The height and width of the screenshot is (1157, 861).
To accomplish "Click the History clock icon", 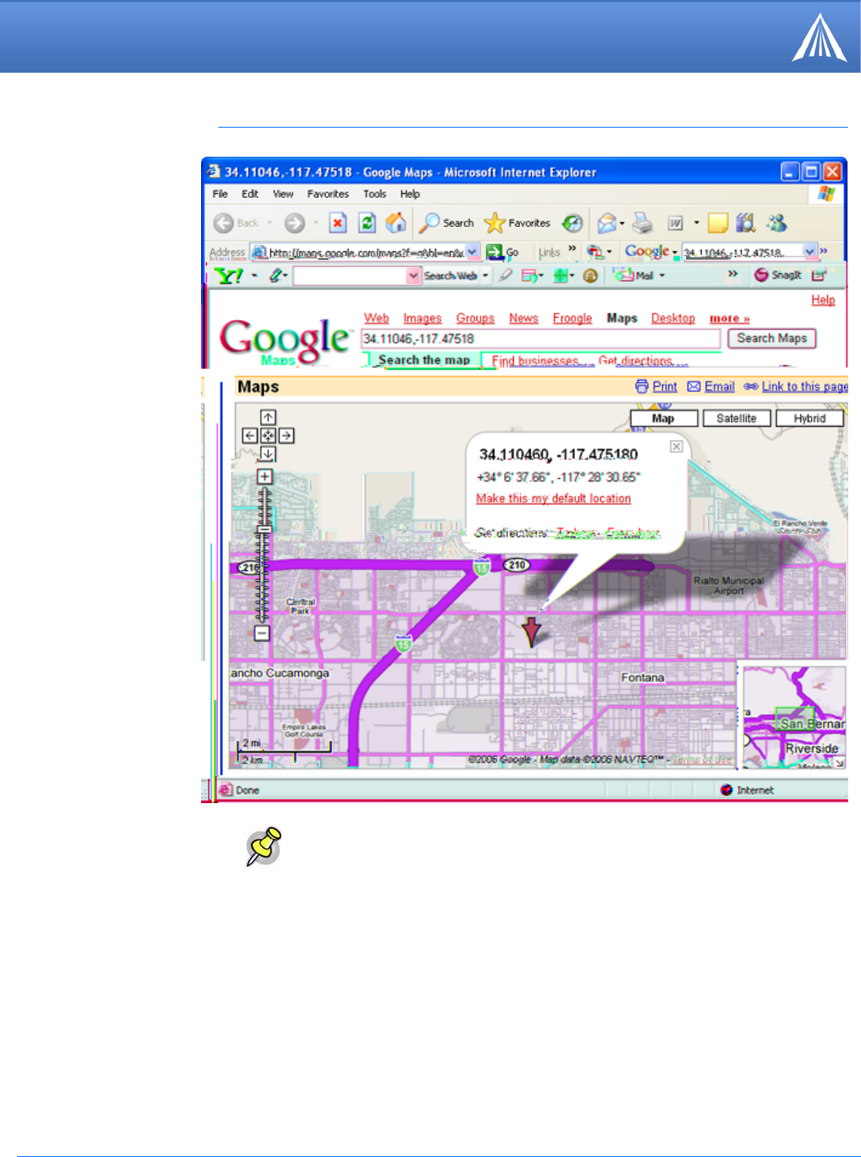I will pos(573,223).
